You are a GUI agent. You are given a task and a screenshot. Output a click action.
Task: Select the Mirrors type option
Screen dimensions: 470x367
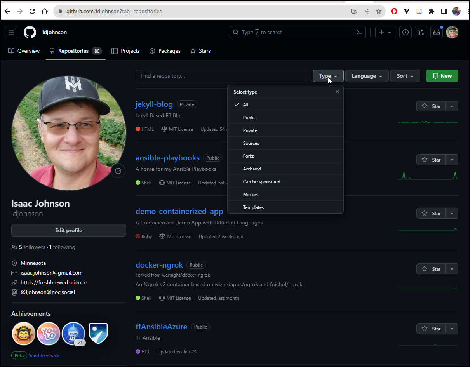point(285,195)
